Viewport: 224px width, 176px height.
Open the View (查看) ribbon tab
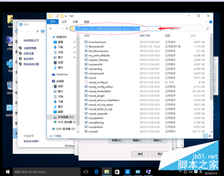pos(86,22)
